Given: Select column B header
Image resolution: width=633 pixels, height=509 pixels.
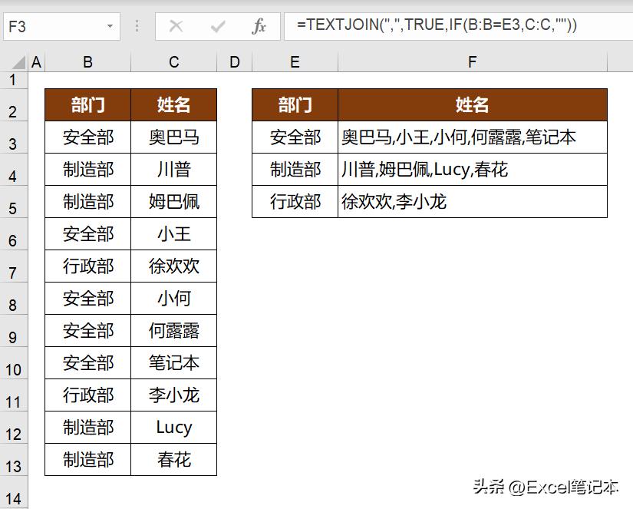Looking at the screenshot, I should click(87, 61).
